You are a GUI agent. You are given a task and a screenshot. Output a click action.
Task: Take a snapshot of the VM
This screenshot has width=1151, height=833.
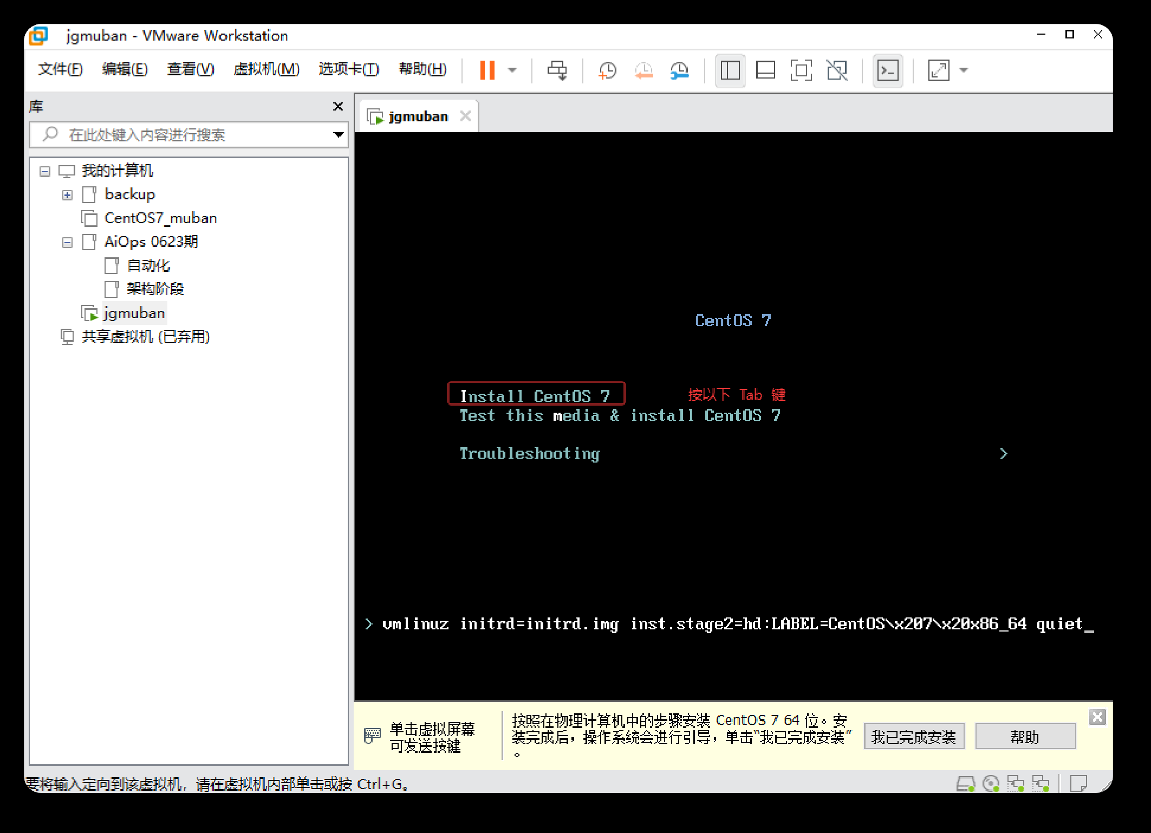607,70
